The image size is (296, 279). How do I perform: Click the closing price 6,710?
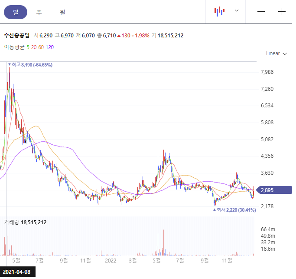tap(109, 36)
